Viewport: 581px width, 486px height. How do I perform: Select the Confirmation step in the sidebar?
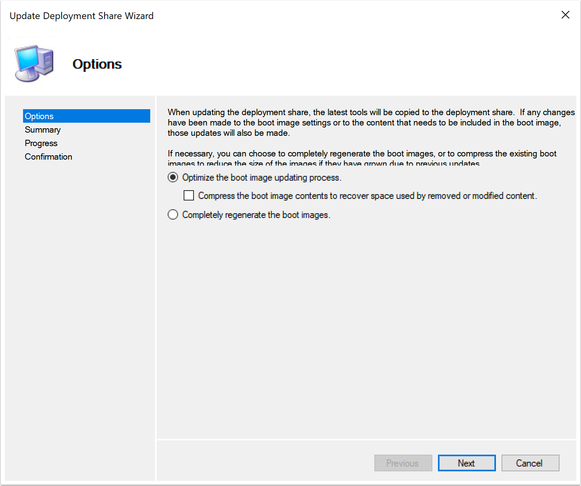pos(48,156)
